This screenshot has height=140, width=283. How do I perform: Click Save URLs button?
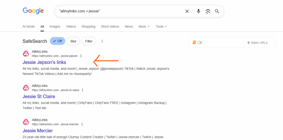click(x=257, y=43)
